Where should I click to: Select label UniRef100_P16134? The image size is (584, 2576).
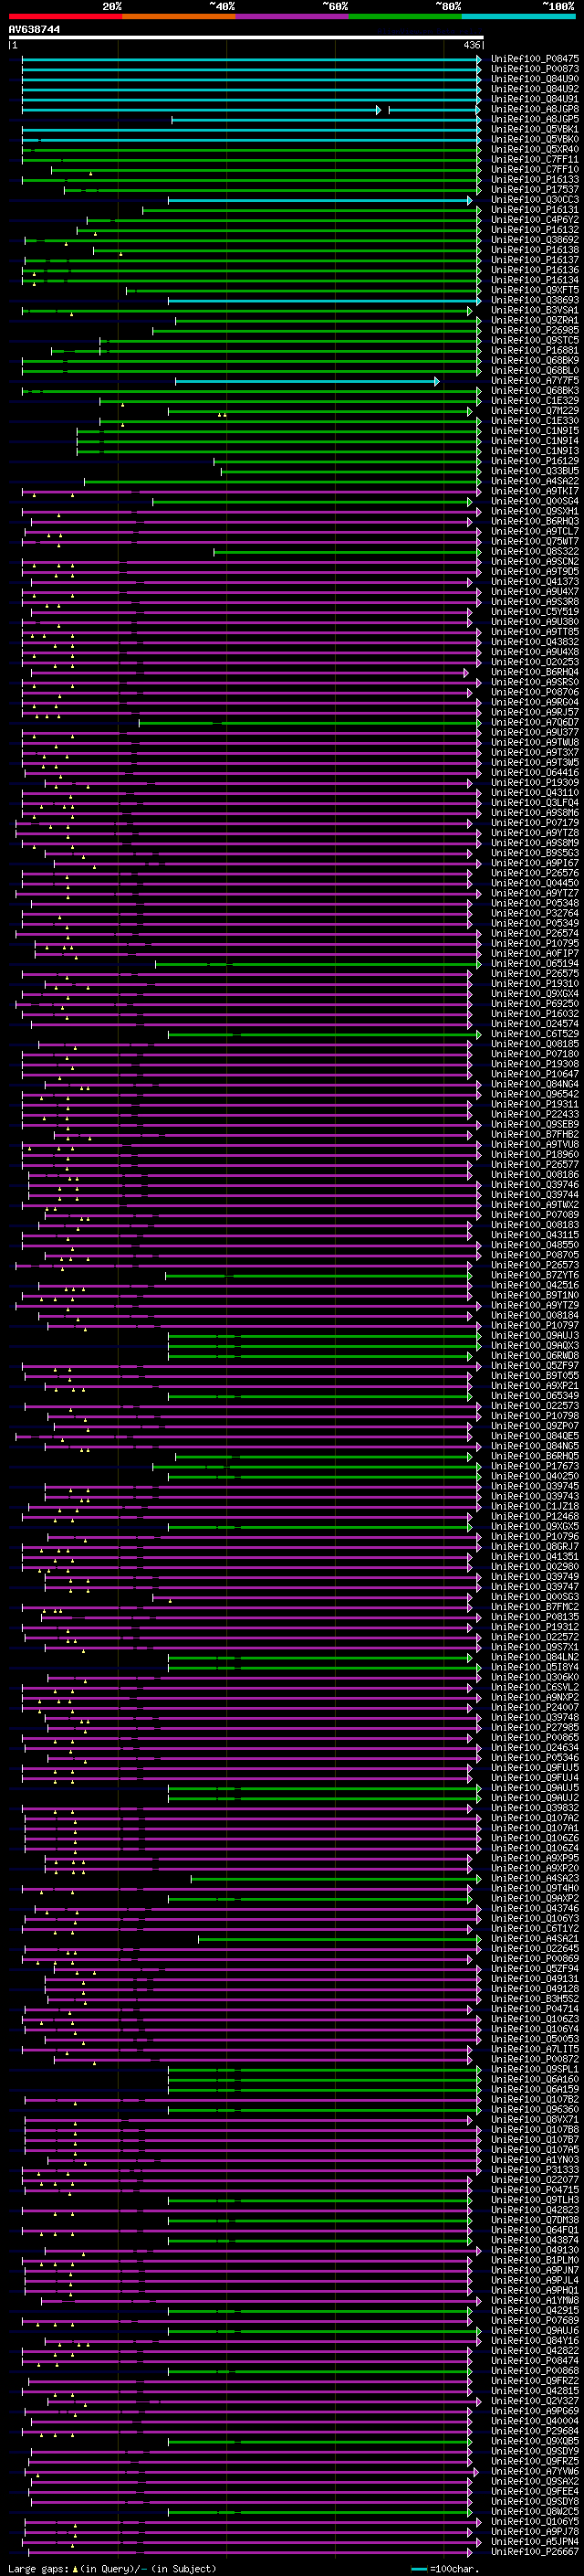coord(535,280)
